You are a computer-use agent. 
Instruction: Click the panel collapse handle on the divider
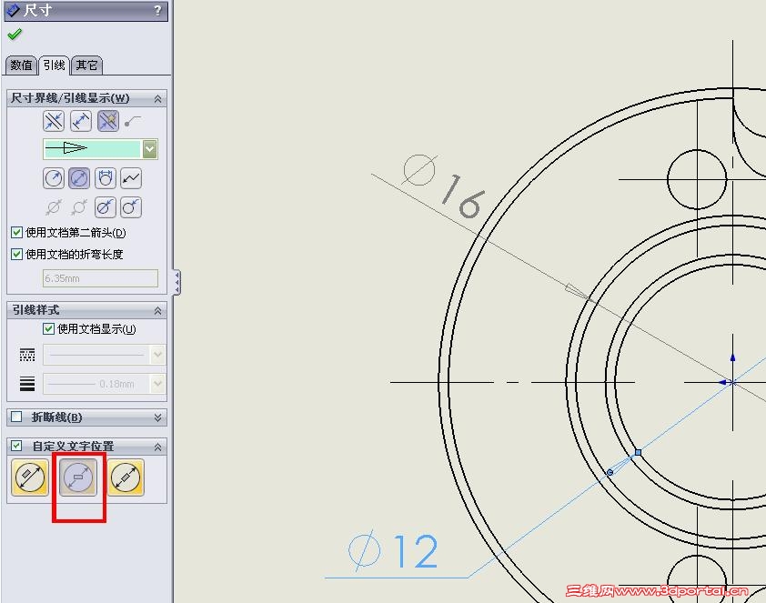pyautogui.click(x=176, y=282)
